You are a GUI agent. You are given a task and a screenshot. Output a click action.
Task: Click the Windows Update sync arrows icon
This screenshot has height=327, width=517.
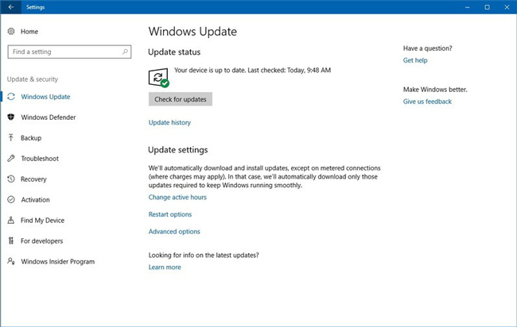click(11, 96)
